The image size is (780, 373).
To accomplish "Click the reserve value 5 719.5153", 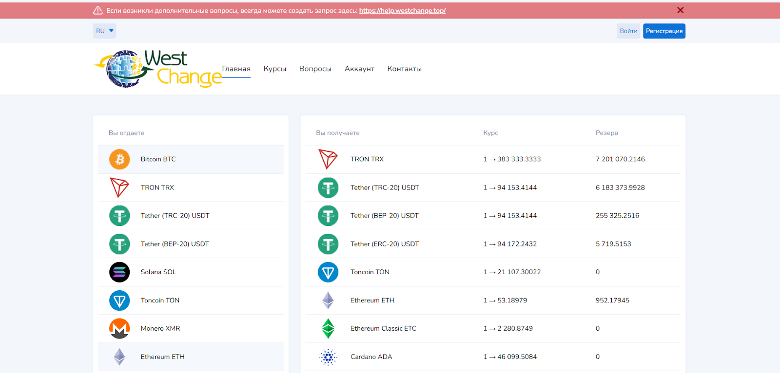I will point(613,244).
